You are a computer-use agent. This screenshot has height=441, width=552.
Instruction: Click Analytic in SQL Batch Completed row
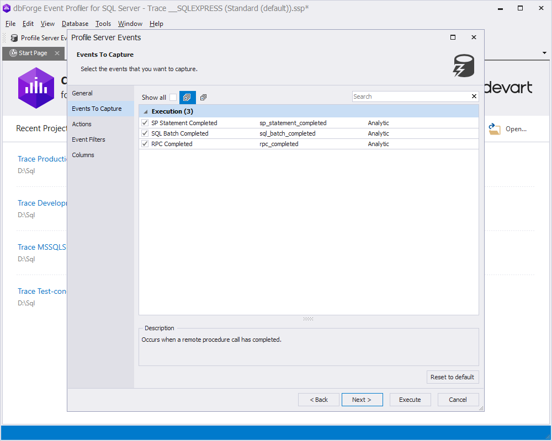[x=379, y=133]
